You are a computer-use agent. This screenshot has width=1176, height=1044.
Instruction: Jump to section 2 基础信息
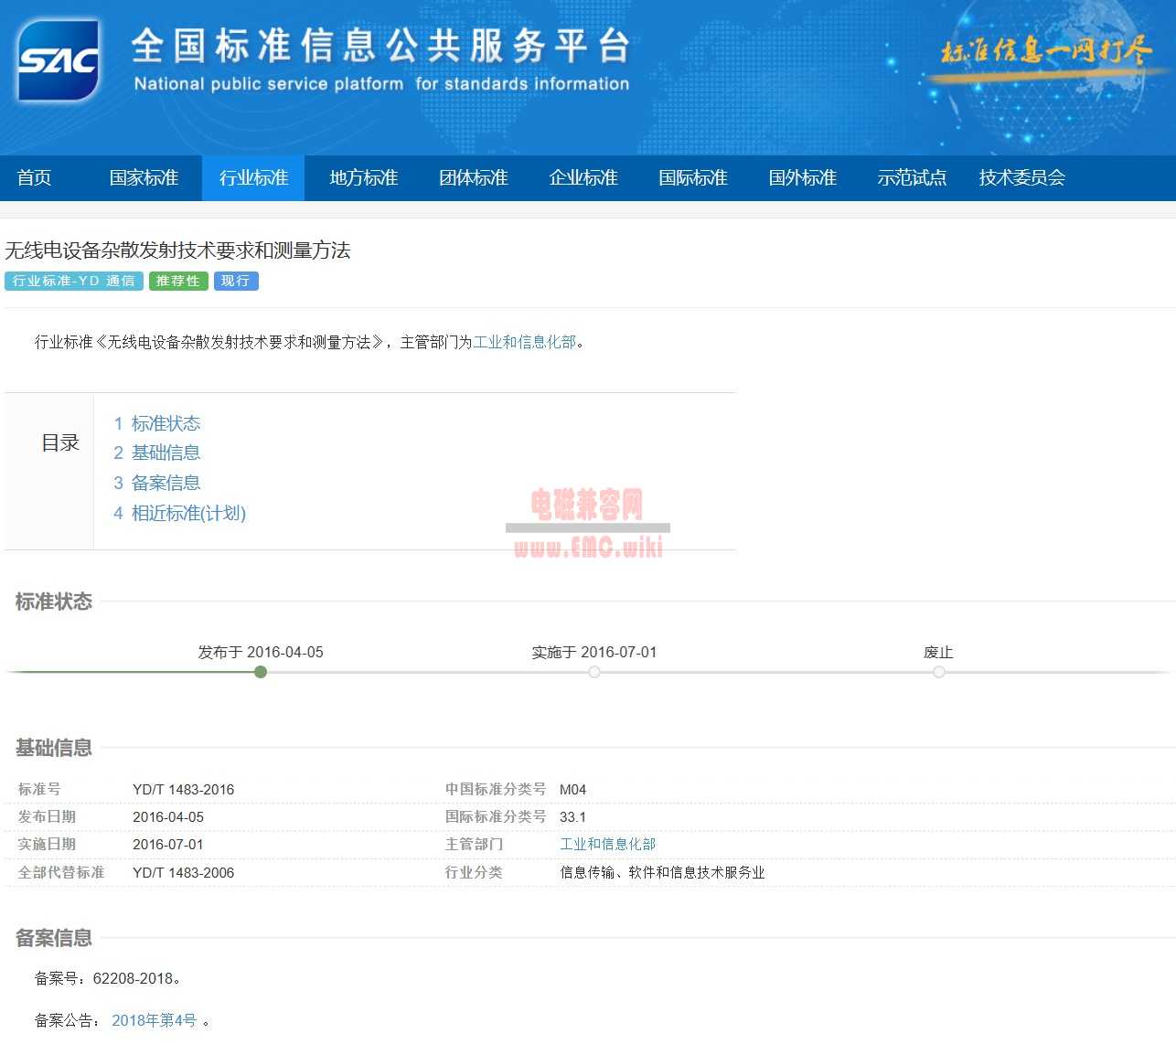pos(166,453)
